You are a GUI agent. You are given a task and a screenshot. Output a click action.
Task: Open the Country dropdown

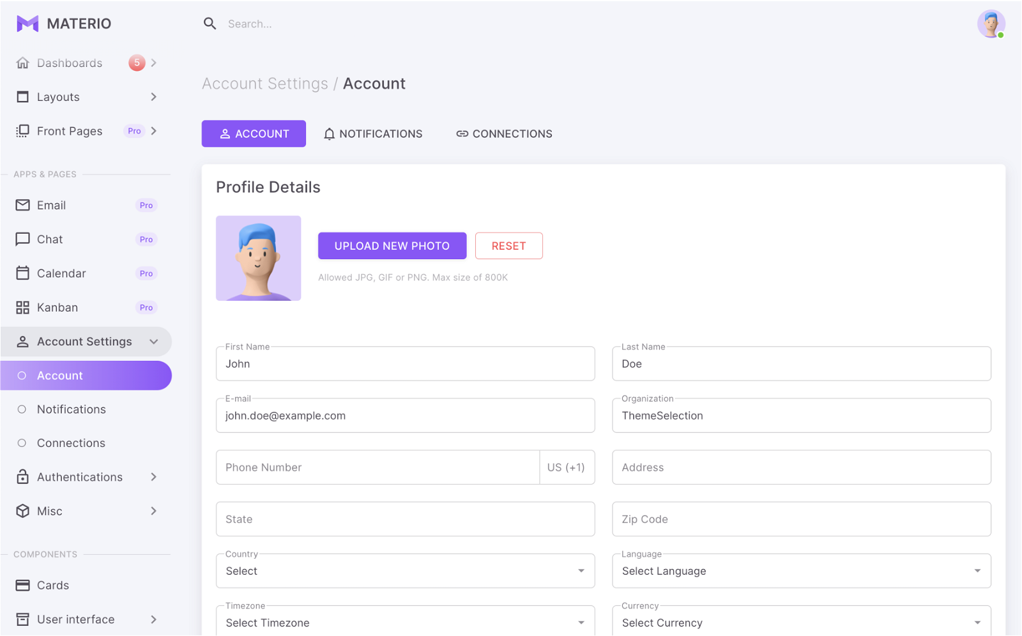click(405, 571)
